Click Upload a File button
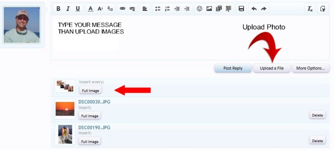334x150 pixels. [272, 68]
